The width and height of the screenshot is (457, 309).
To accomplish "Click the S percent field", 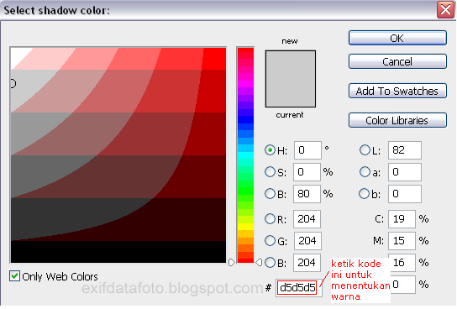I will coord(307,172).
